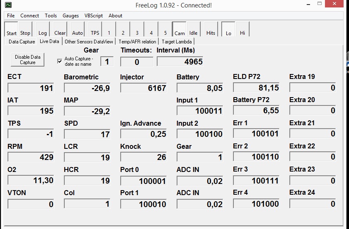349x229 pixels.
Task: Click the TPS value field showing -1
Action: click(x=31, y=134)
